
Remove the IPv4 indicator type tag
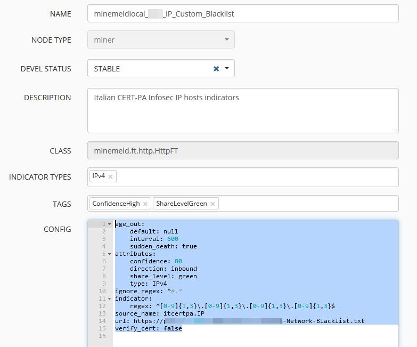coord(110,176)
